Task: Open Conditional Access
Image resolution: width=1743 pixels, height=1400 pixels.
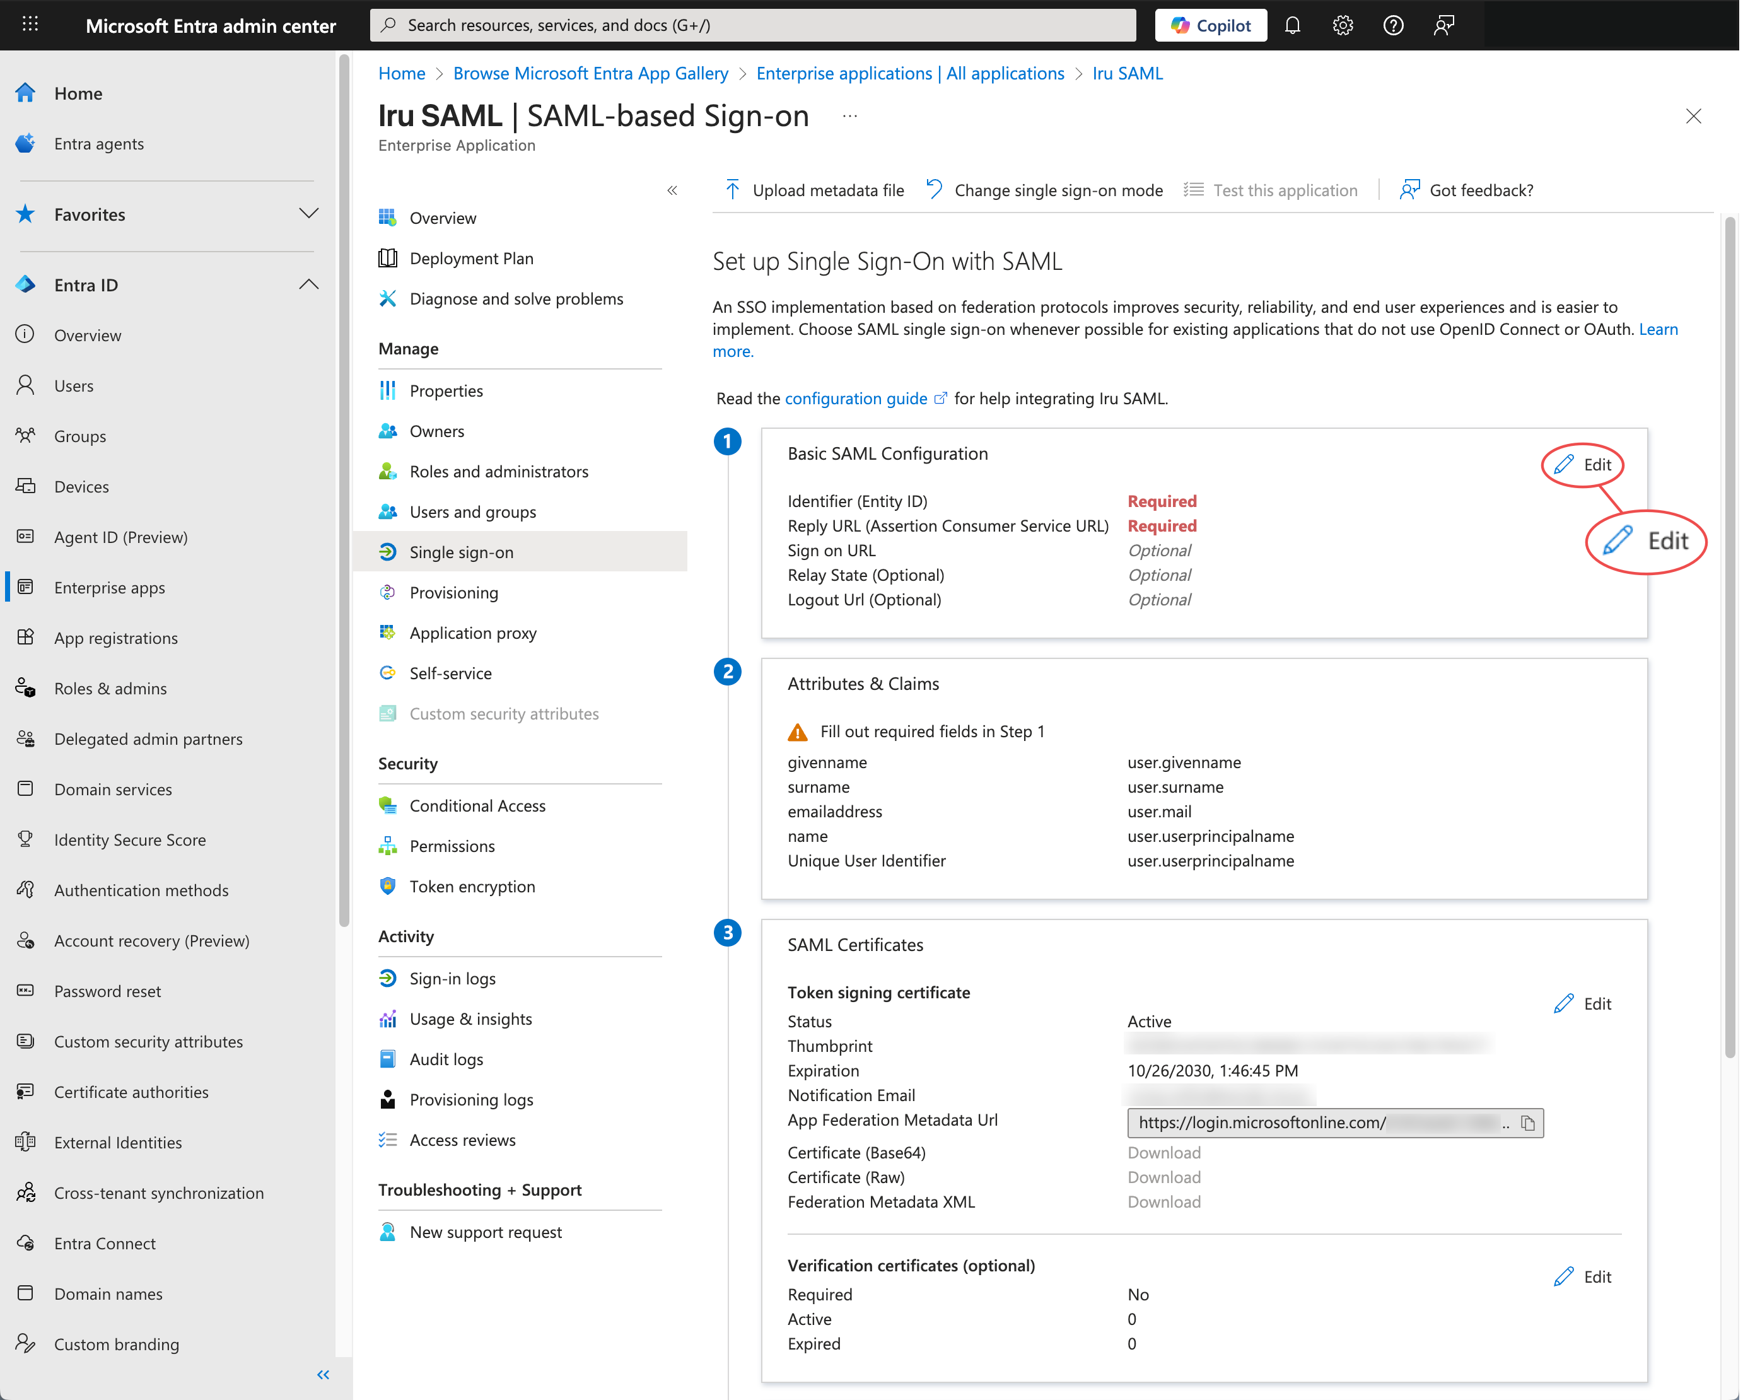Action: (477, 806)
